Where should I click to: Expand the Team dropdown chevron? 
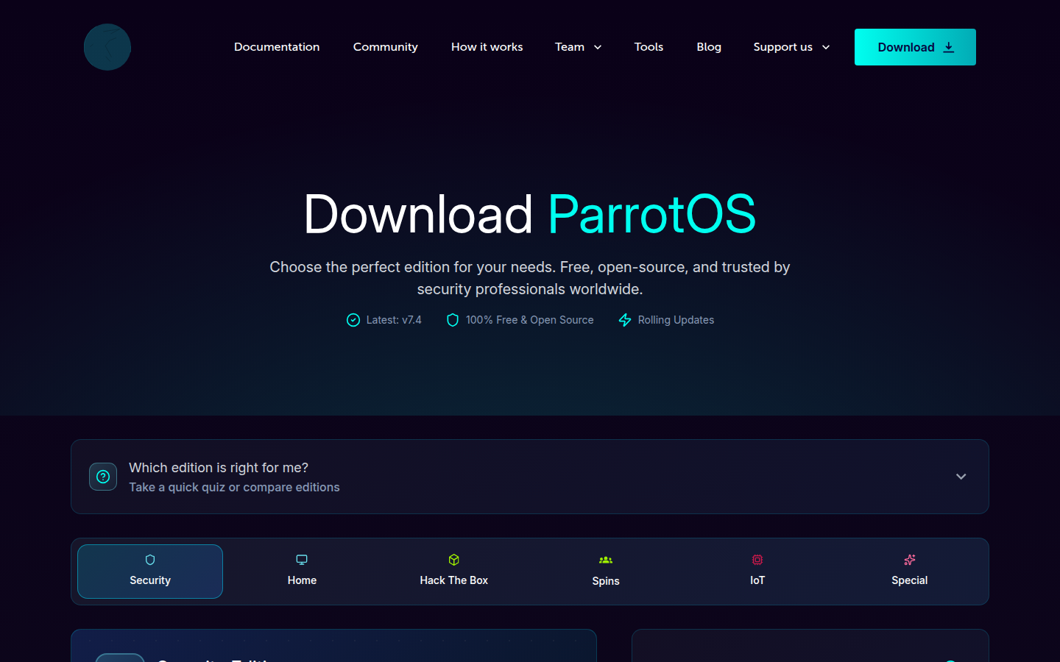tap(598, 47)
